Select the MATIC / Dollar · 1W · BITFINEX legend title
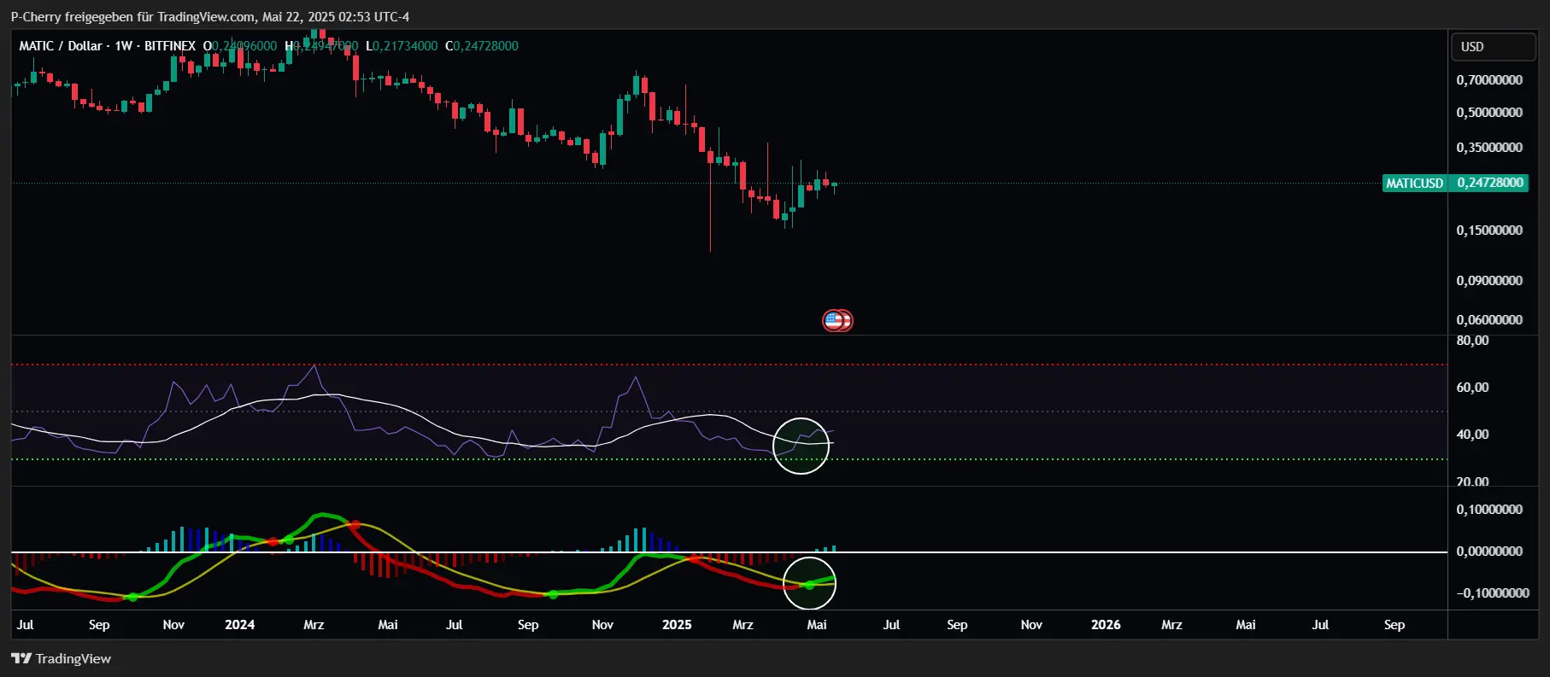The height and width of the screenshot is (677, 1550). click(108, 46)
